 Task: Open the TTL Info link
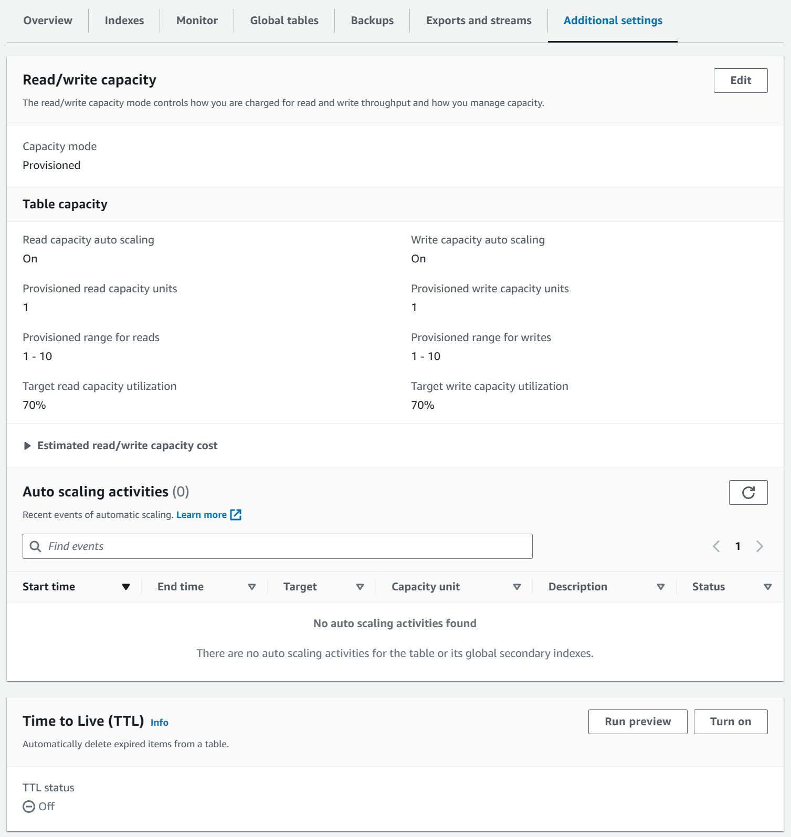tap(160, 723)
